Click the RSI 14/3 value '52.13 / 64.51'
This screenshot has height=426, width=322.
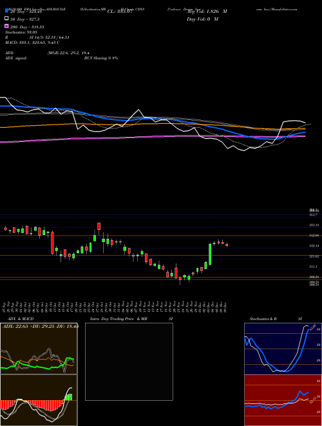click(x=57, y=37)
